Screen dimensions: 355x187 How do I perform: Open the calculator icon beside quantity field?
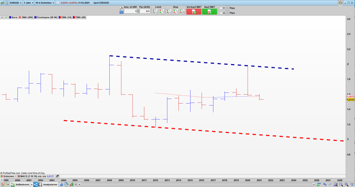point(121,12)
